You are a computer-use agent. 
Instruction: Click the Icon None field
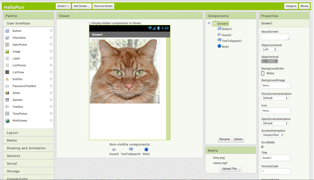pos(276,110)
